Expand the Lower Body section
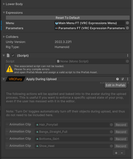The height and width of the screenshot is (159, 133). [x=4, y=4]
